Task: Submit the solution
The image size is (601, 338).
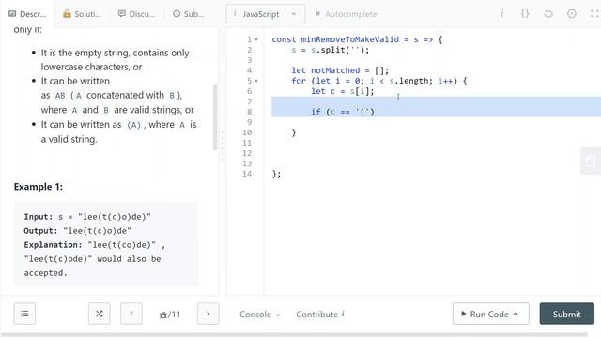Action: pyautogui.click(x=567, y=314)
